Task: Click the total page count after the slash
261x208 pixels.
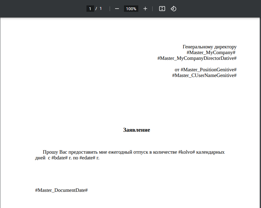Action: point(100,9)
